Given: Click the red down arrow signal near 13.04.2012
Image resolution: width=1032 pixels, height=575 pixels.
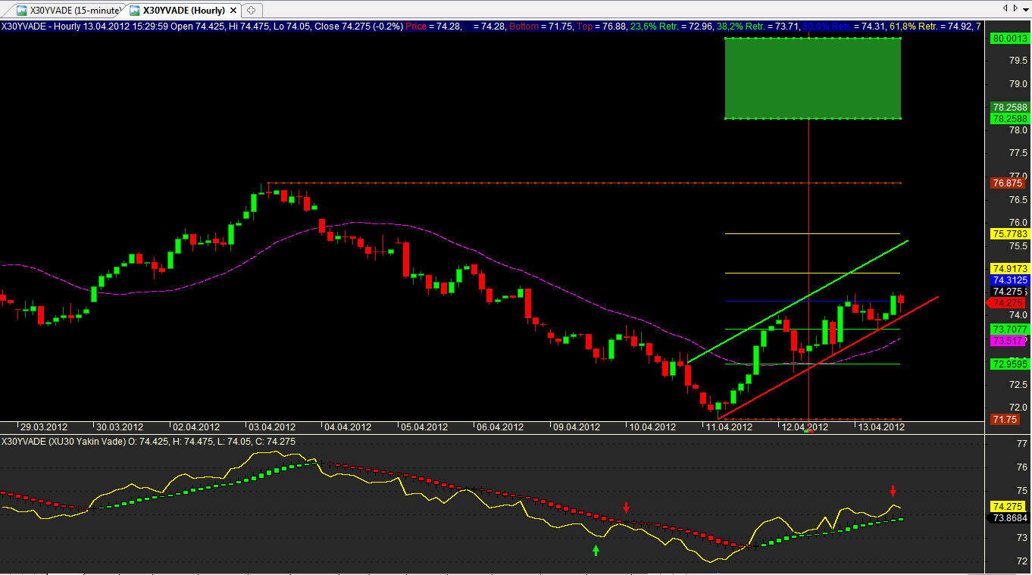Looking at the screenshot, I should [893, 490].
